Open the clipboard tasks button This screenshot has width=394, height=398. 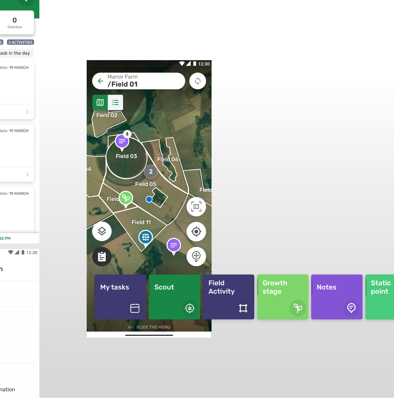[x=102, y=257]
